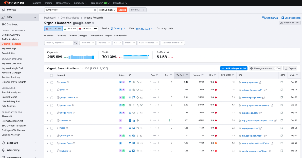The width and height of the screenshot is (302, 158).
Task: Open more countries ellipsis button
Action: click(x=95, y=28)
